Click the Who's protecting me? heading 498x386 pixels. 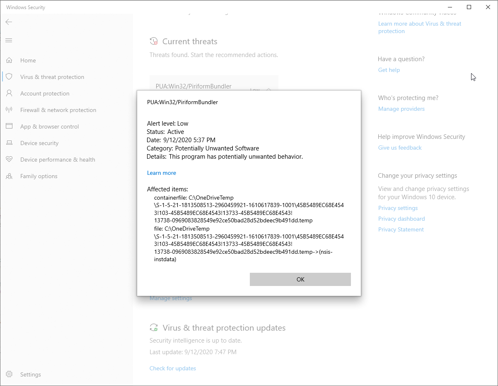tap(408, 98)
